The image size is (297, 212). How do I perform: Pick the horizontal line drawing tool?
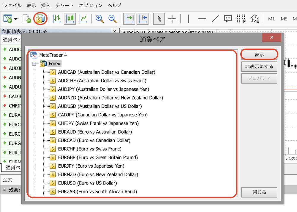point(202,19)
